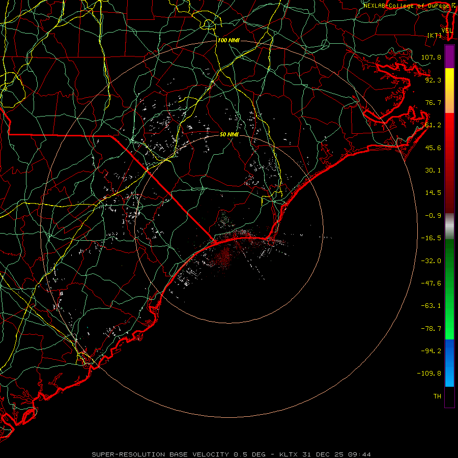This screenshot has width=458, height=458.
Task: Click the 0.5 DEG elevation angle text
Action: point(250,454)
